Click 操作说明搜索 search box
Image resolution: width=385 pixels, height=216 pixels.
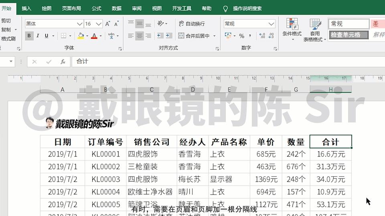[247, 8]
